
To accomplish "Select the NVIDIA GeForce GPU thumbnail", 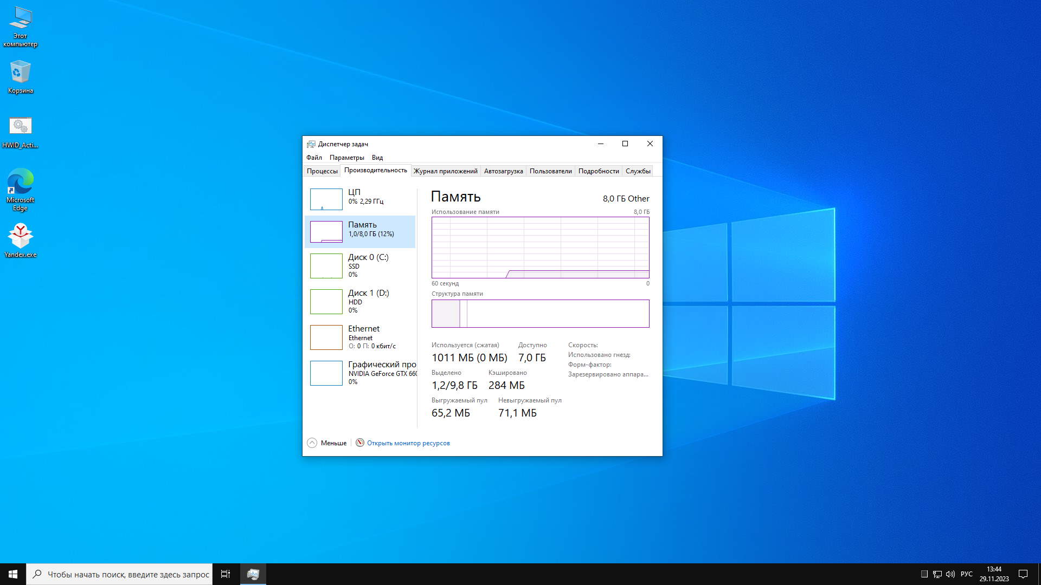I will coord(326,373).
